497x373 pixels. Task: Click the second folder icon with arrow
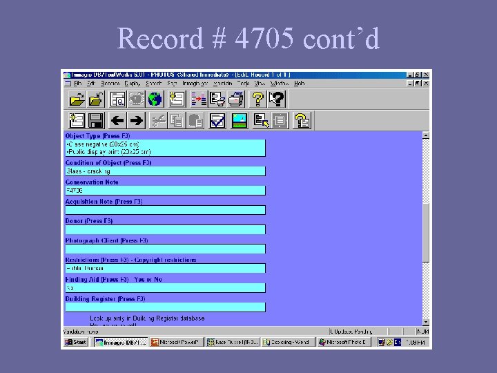[x=96, y=99]
